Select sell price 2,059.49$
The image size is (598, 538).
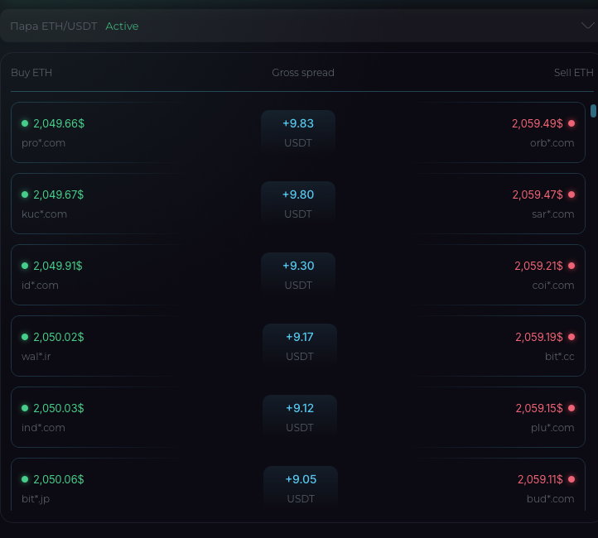coord(538,123)
